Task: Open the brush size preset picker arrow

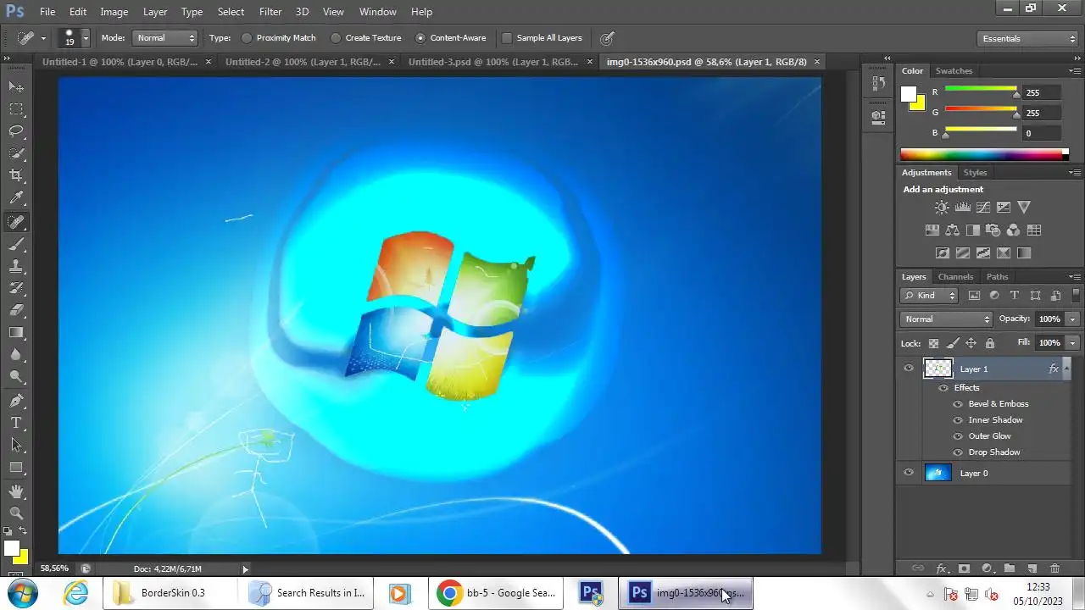Action: pyautogui.click(x=85, y=38)
